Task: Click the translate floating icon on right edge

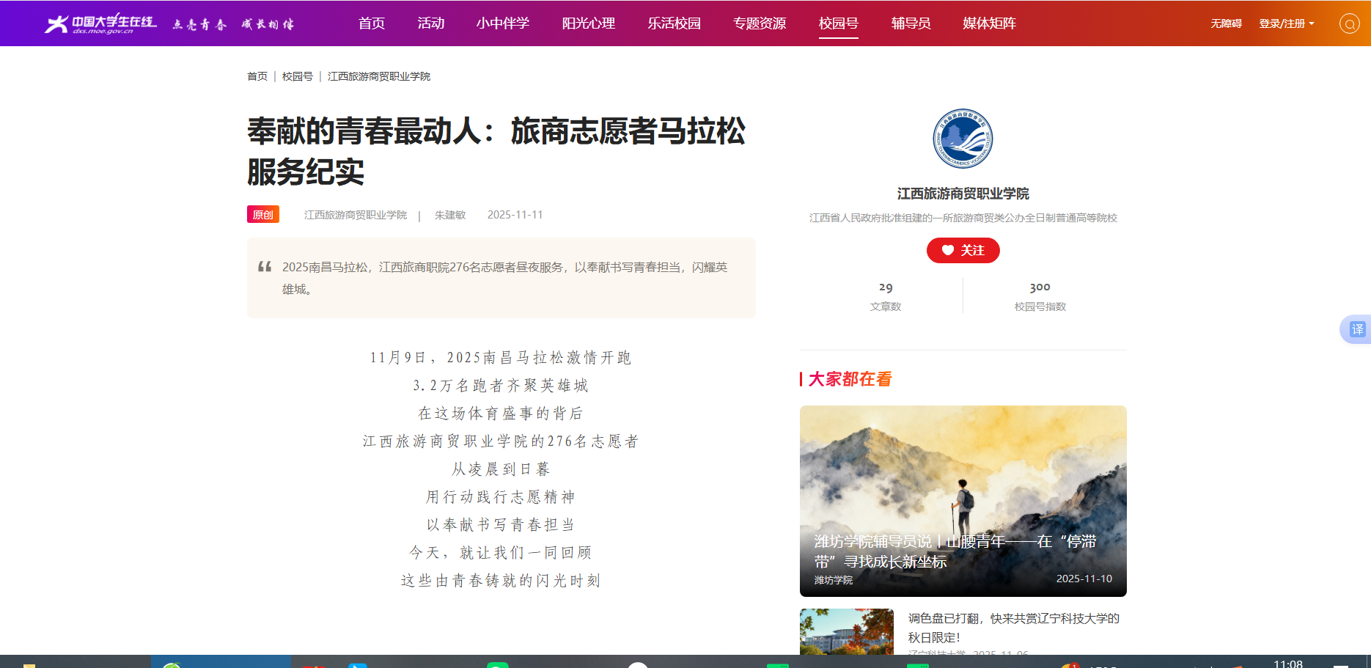Action: (1356, 329)
